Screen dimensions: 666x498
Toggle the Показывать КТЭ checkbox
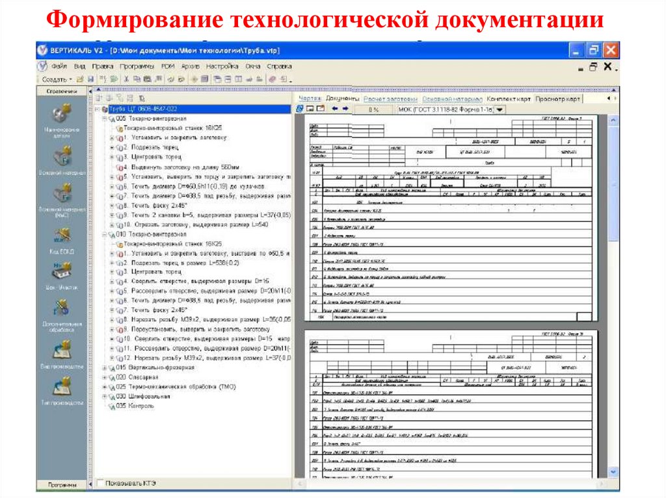click(100, 482)
